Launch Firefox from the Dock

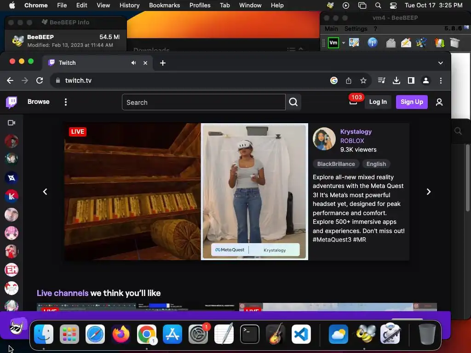click(121, 334)
